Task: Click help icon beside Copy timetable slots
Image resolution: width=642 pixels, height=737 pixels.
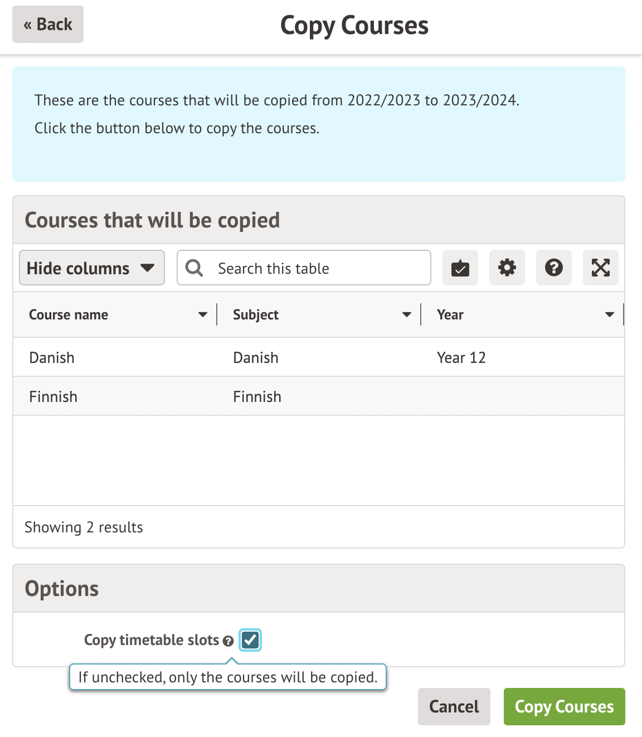Action: point(228,641)
